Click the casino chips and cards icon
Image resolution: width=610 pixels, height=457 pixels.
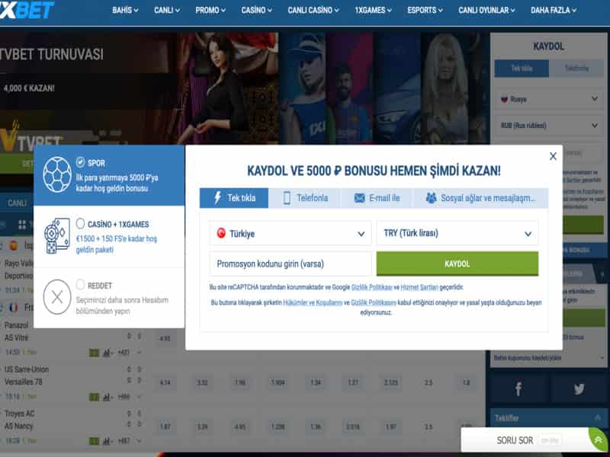tap(56, 235)
